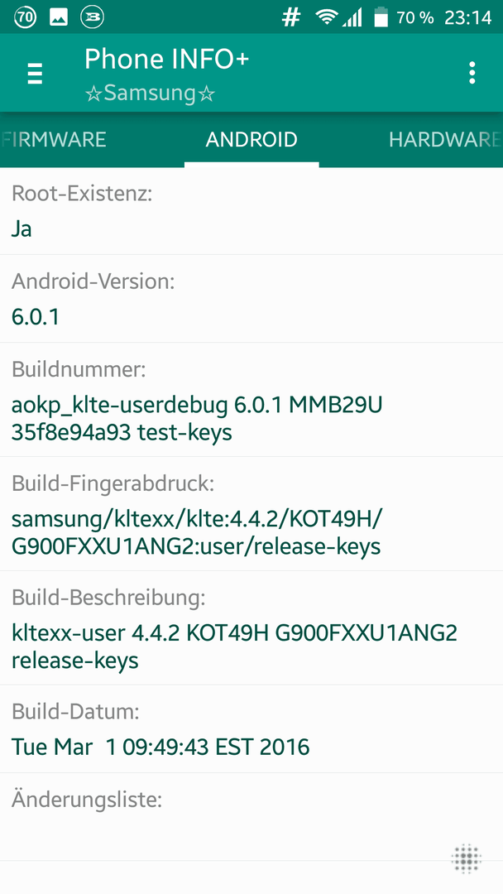Tap the circled 70 notification icon

click(x=25, y=17)
